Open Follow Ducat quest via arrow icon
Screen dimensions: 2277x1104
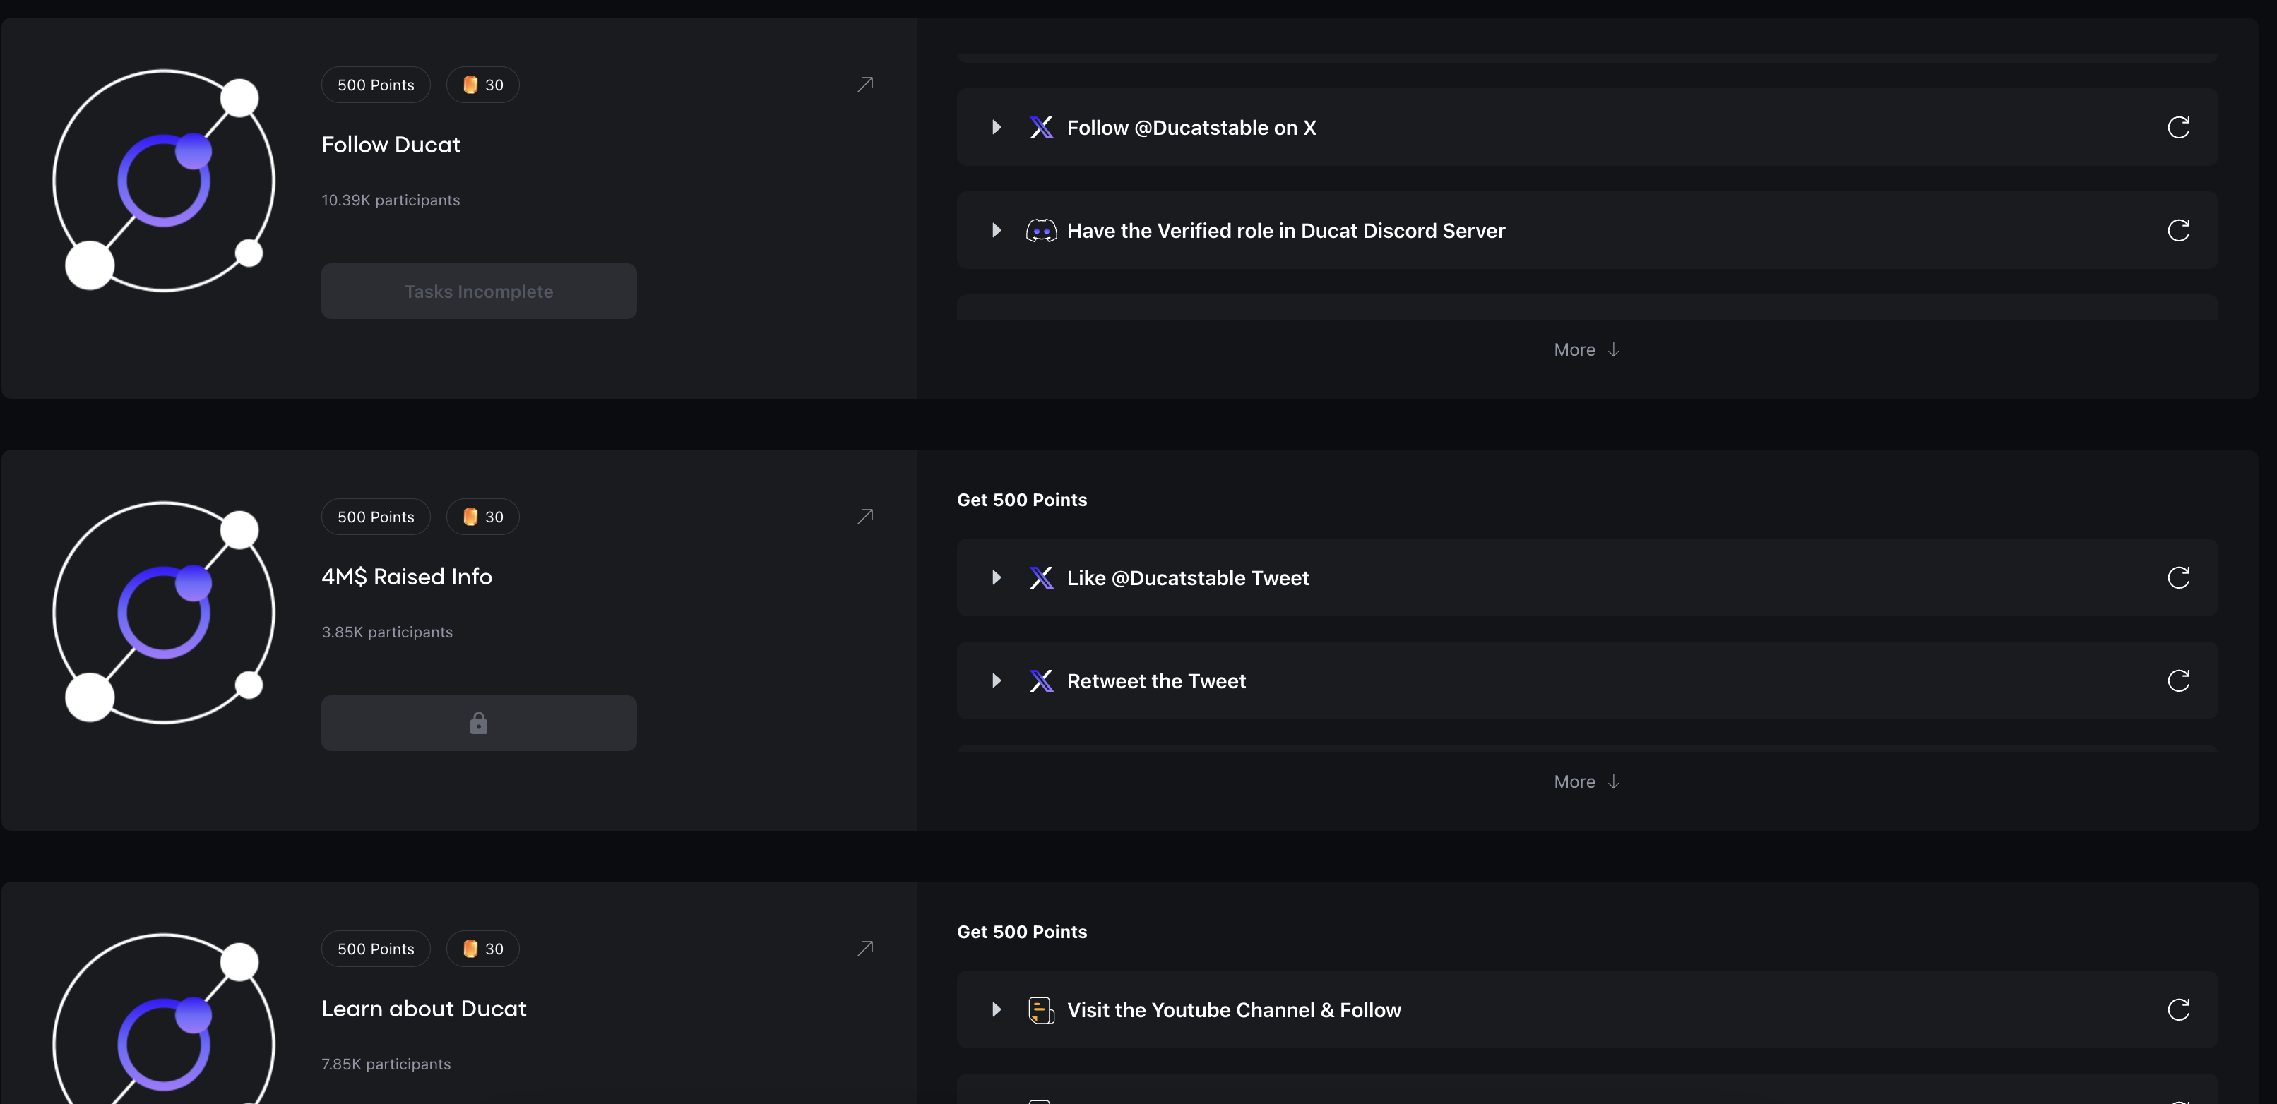tap(865, 84)
